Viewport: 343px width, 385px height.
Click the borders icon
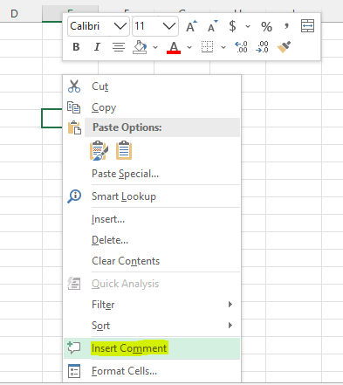click(x=207, y=47)
